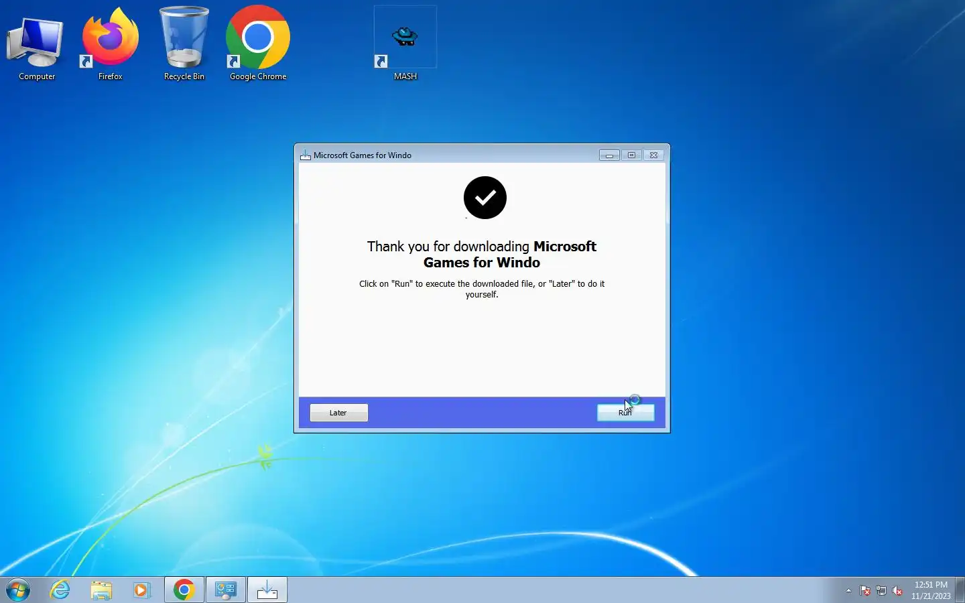Click the network status tray icon

[x=881, y=591]
